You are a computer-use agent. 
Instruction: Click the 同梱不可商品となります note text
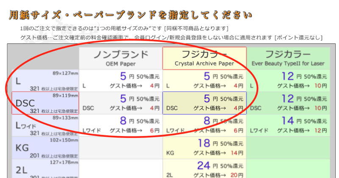[196, 28]
